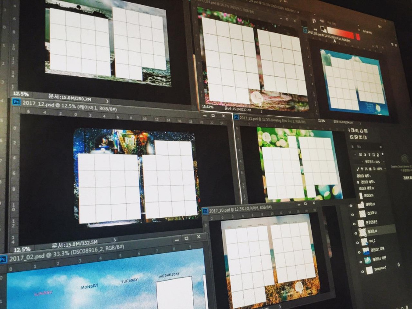Toggle visibility of 레이어 37
The width and height of the screenshot is (412, 309).
coord(353,215)
